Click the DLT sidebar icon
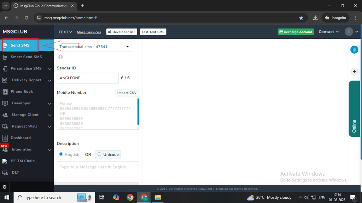This screenshot has width=362, height=203. [5, 173]
